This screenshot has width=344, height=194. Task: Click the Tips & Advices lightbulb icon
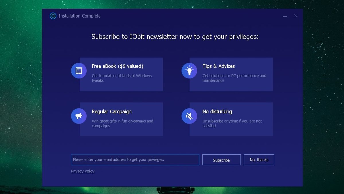click(x=189, y=70)
